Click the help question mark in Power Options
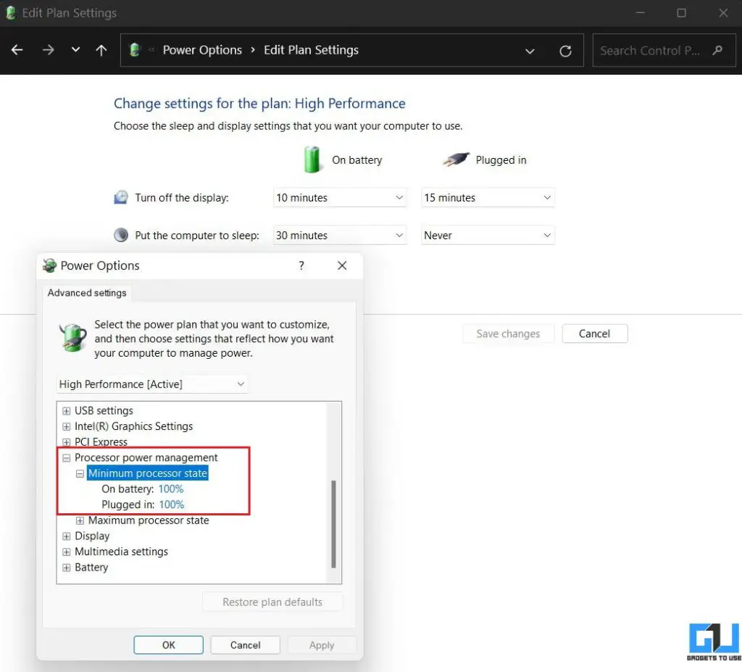Viewport: 742px width, 672px height. (x=301, y=265)
